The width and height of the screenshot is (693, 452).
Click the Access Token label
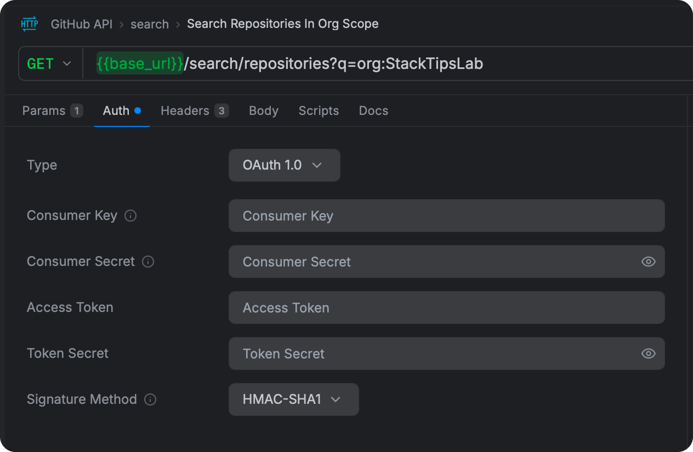[x=70, y=308]
